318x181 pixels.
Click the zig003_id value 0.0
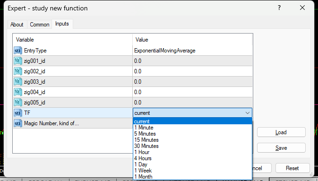[192, 82]
